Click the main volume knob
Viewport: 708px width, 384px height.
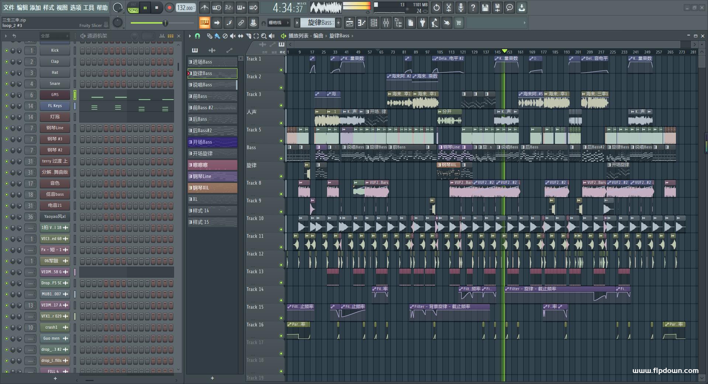coord(117,7)
